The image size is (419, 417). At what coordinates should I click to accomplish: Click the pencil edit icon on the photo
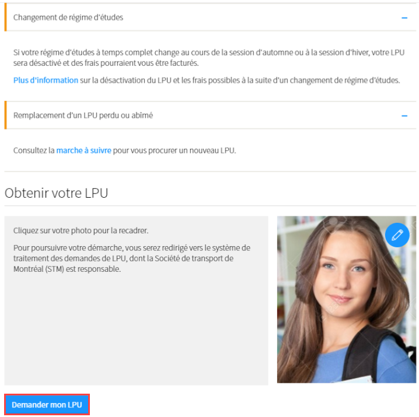397,235
